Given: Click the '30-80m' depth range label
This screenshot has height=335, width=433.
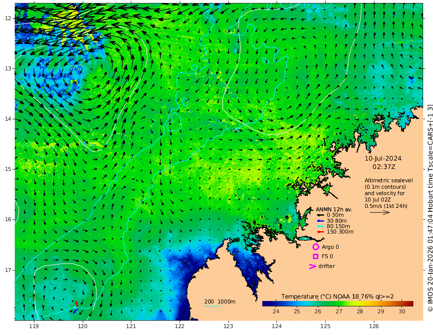Looking at the screenshot, I should (337, 221).
